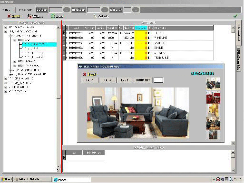The height and width of the screenshot is (184, 244).
Task: Click the tools icon in the main toolbar
Action: [x=29, y=16]
